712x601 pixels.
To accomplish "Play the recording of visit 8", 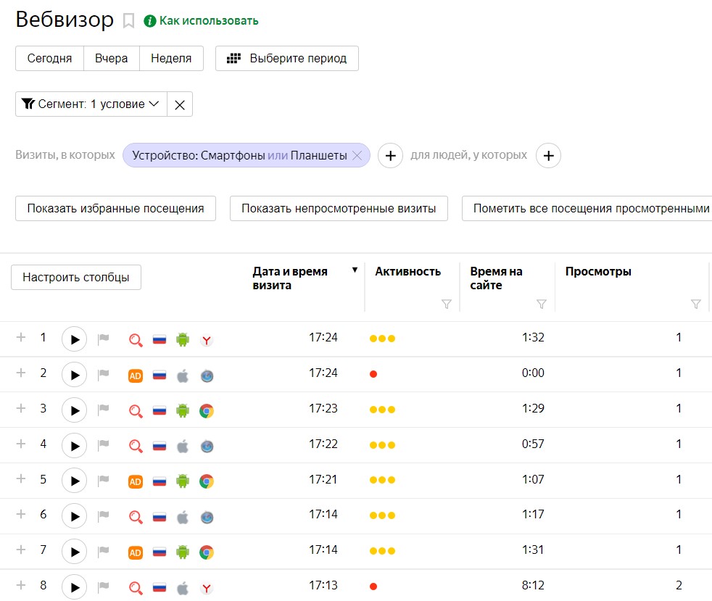I will 74,587.
